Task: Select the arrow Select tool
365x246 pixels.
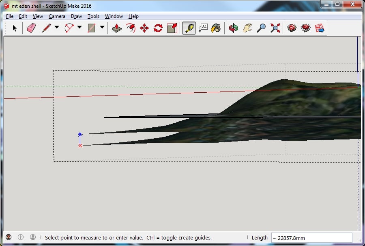Action: [x=15, y=28]
